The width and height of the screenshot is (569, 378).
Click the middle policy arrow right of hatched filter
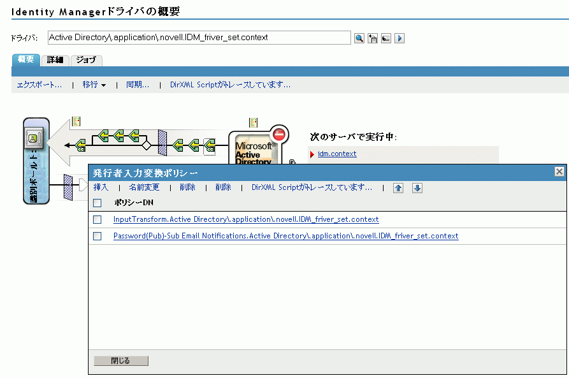tap(194, 145)
